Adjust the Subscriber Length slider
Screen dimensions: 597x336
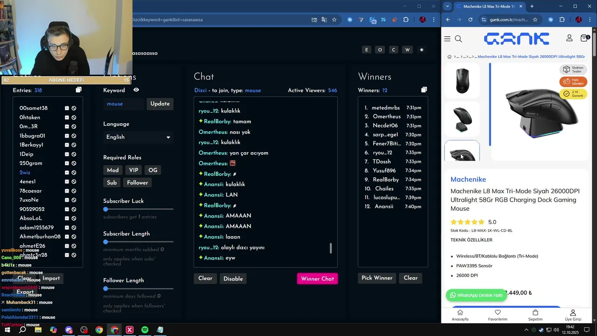(138, 242)
